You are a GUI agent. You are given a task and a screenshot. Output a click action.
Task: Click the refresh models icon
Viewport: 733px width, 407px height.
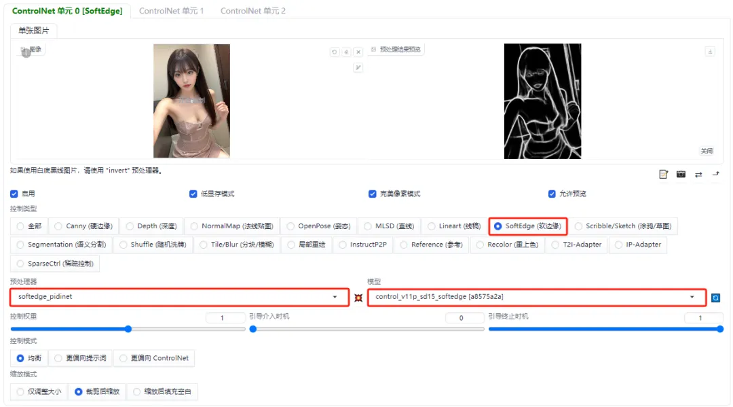click(x=715, y=298)
